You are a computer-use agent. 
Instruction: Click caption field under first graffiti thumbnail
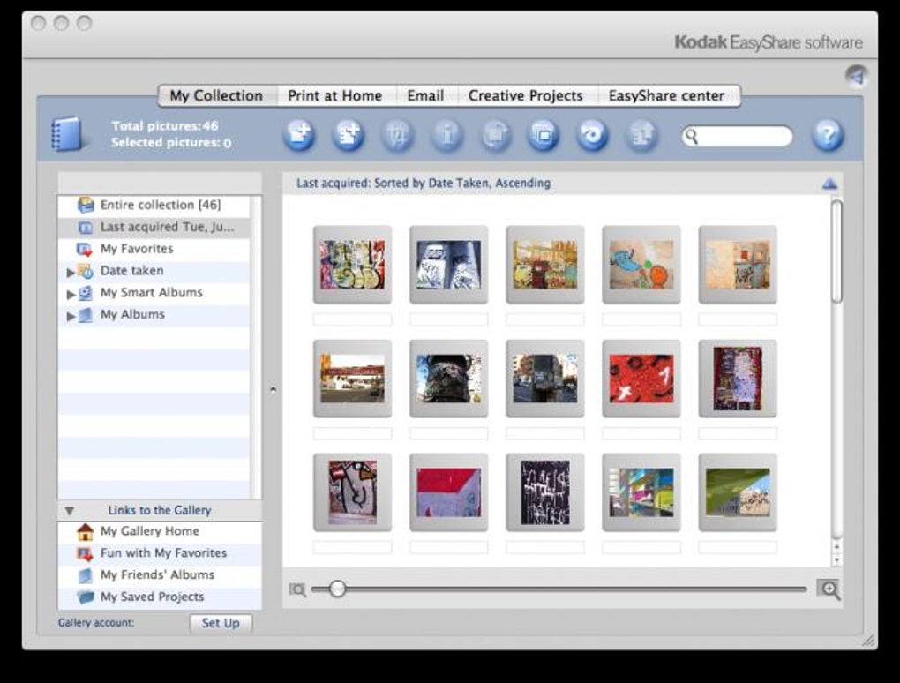coord(352,319)
